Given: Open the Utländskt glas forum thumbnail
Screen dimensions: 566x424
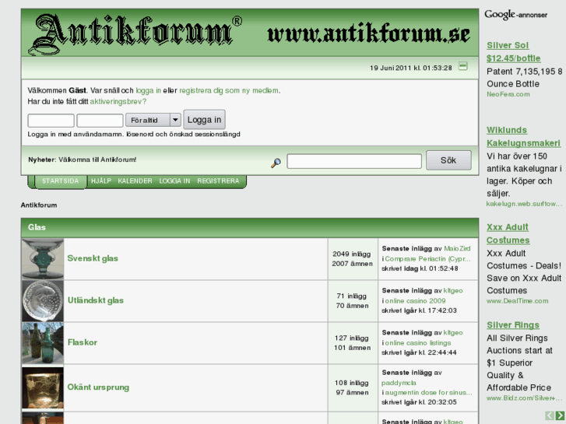Looking at the screenshot, I should click(43, 300).
